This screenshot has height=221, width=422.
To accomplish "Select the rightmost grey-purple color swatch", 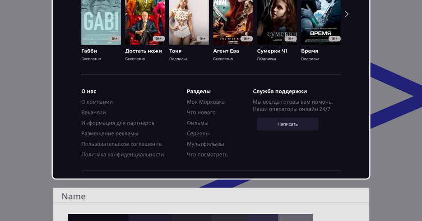I will click(x=296, y=217).
